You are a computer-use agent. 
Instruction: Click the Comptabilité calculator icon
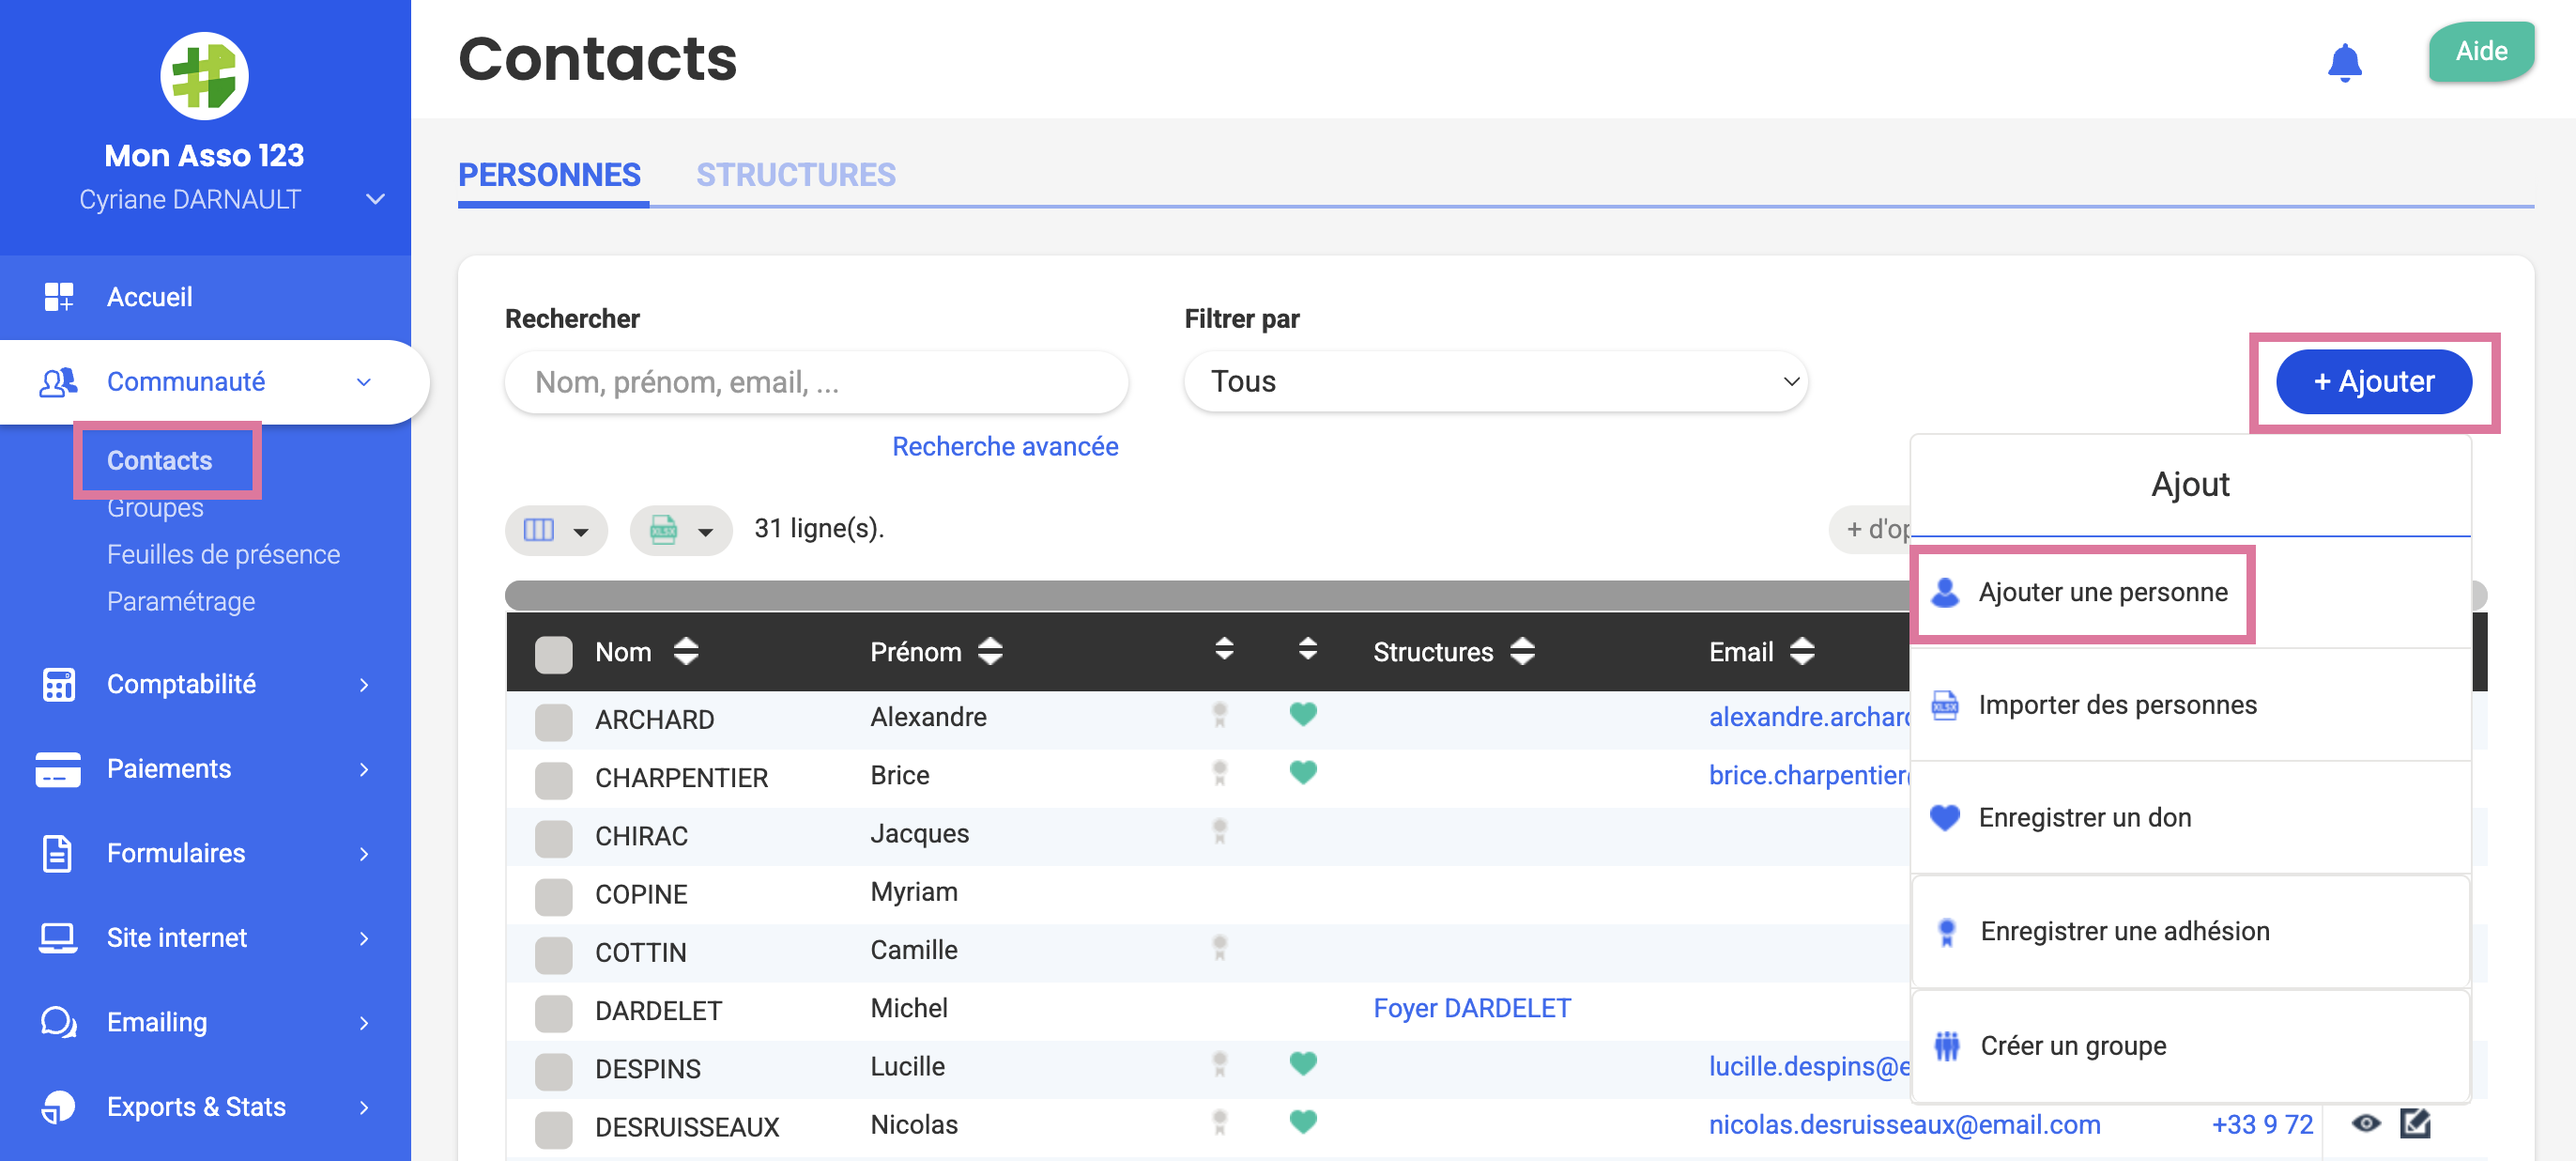pyautogui.click(x=58, y=684)
